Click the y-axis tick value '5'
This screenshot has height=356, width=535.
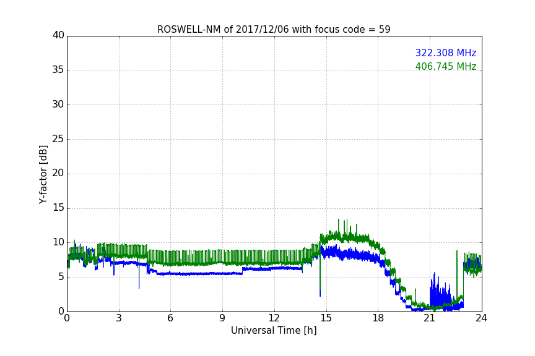tap(61, 277)
